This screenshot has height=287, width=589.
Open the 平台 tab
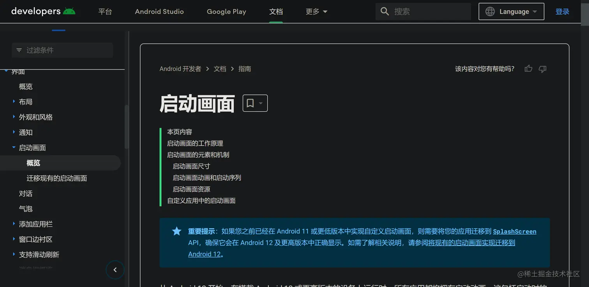(x=105, y=12)
